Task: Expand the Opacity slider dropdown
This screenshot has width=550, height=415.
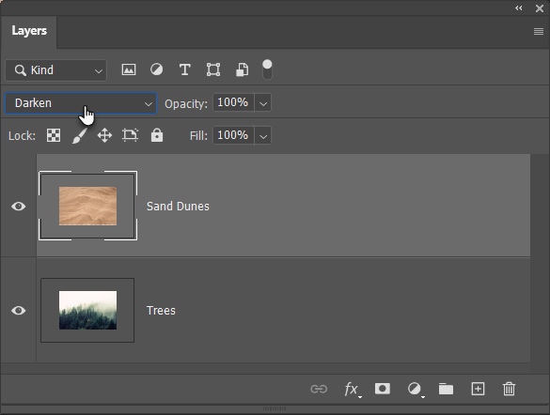Action: tap(263, 103)
